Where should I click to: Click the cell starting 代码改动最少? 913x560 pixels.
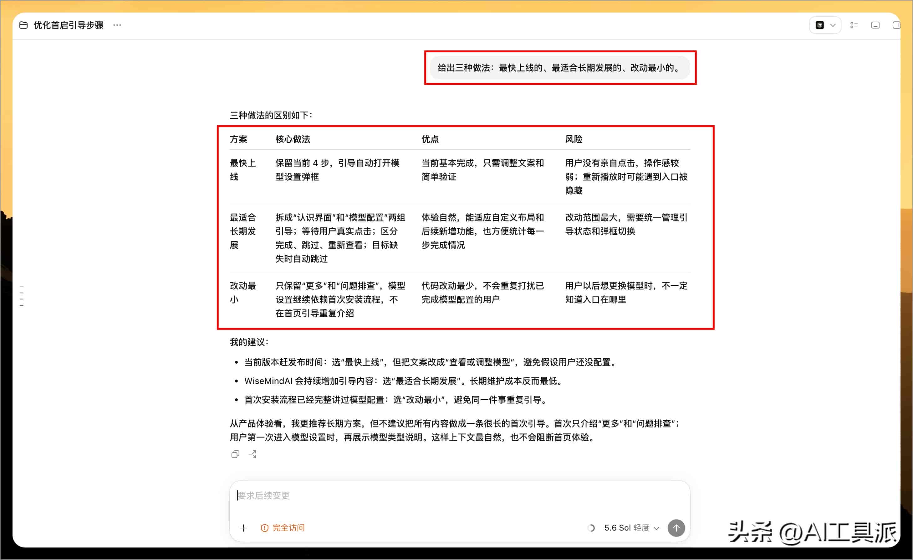pos(483,293)
